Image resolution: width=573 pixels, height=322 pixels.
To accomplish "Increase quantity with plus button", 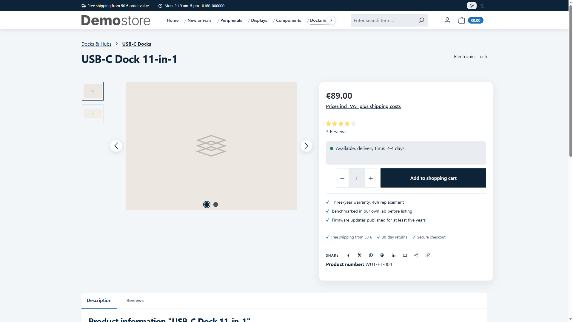I will (x=371, y=178).
